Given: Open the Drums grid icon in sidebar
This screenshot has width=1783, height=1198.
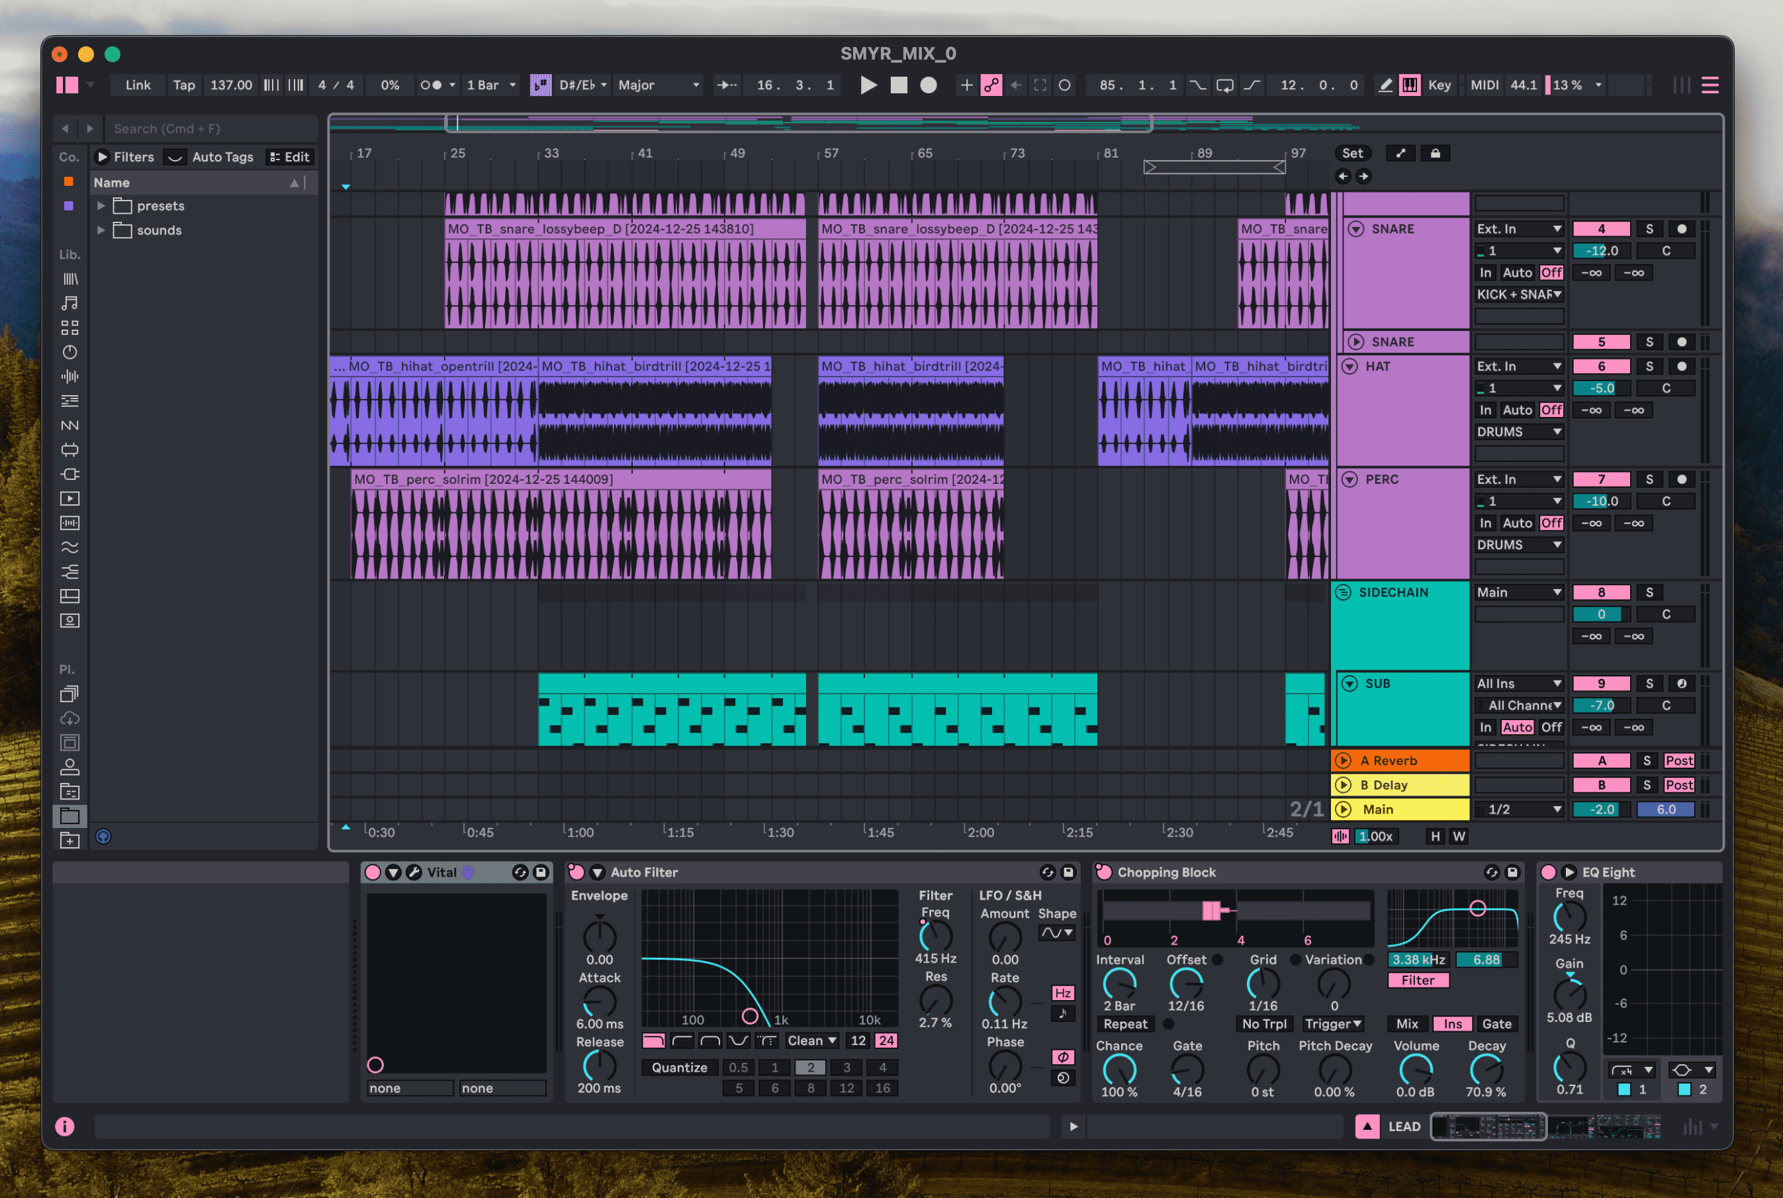Looking at the screenshot, I should 69,328.
